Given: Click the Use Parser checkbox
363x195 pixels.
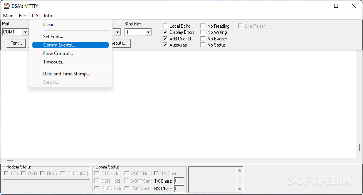Looking at the screenshot, I should [240, 26].
